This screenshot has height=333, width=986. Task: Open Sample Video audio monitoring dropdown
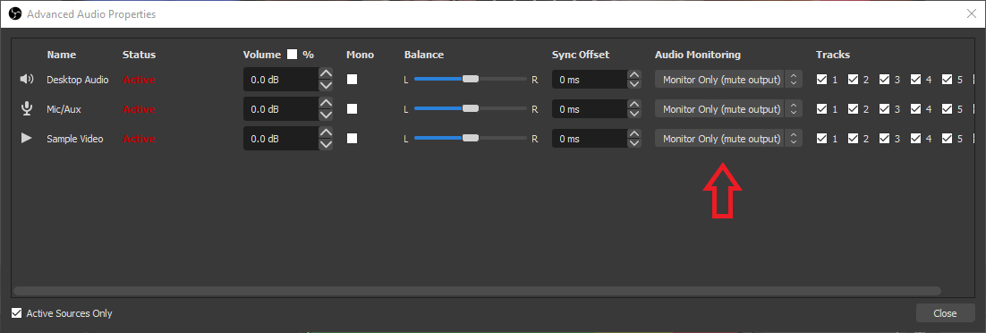point(728,138)
